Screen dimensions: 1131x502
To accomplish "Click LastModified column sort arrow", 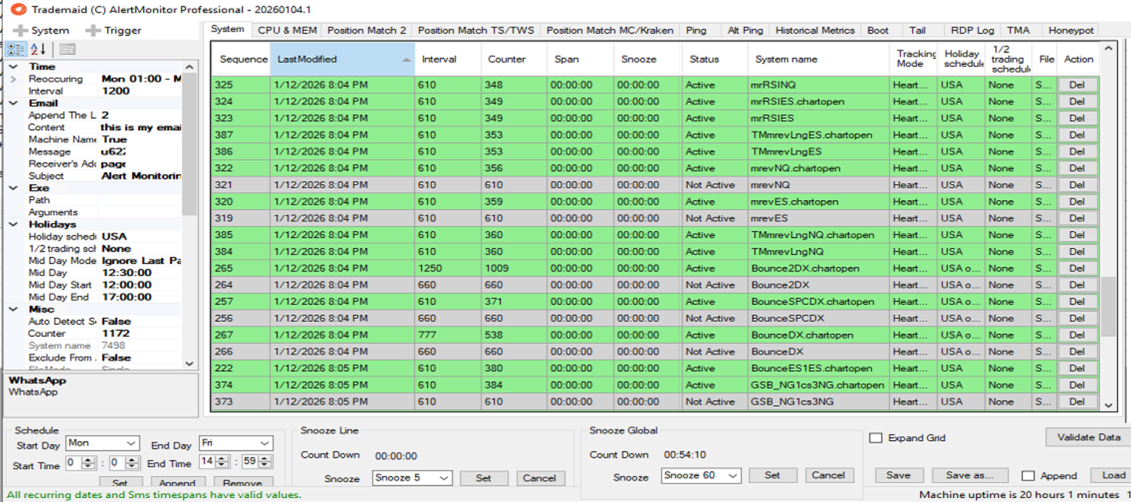I will (x=406, y=60).
